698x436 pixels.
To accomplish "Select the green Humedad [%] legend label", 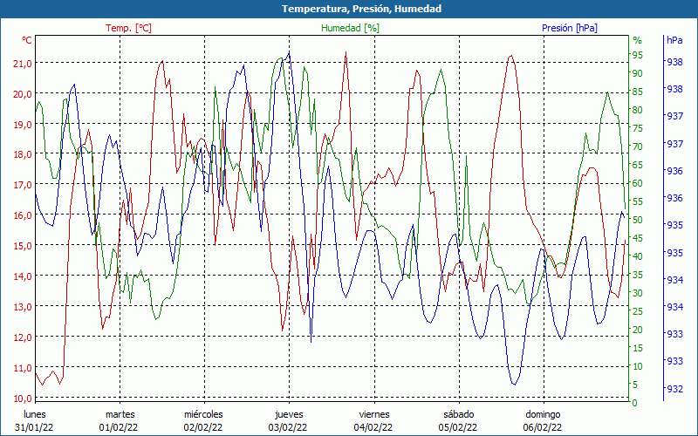I will pyautogui.click(x=351, y=28).
